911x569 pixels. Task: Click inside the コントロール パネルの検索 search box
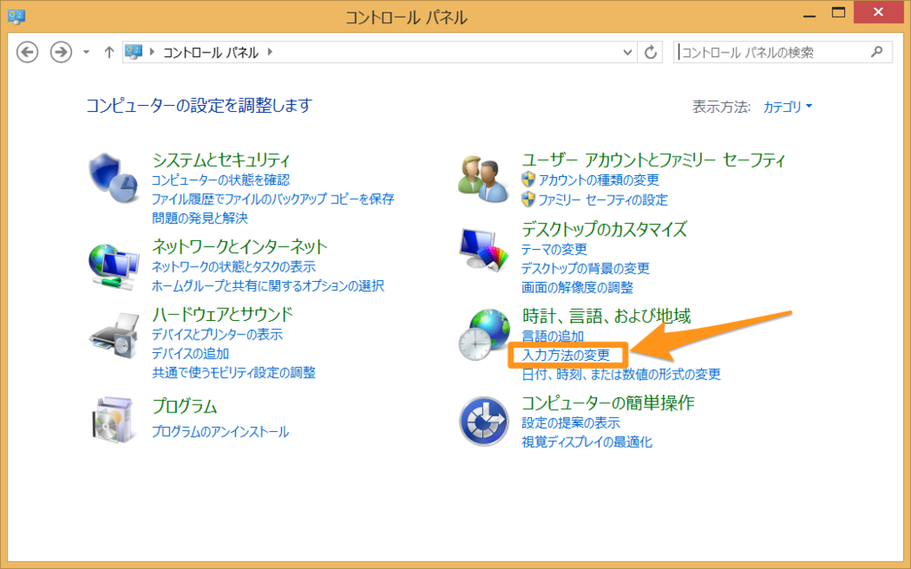point(765,52)
